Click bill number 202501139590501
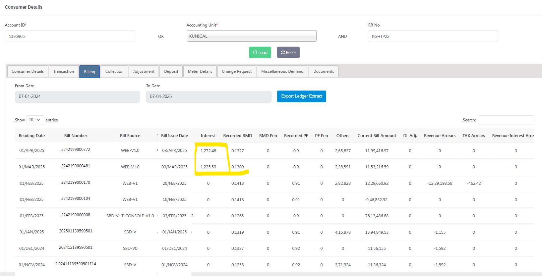 (x=76, y=231)
